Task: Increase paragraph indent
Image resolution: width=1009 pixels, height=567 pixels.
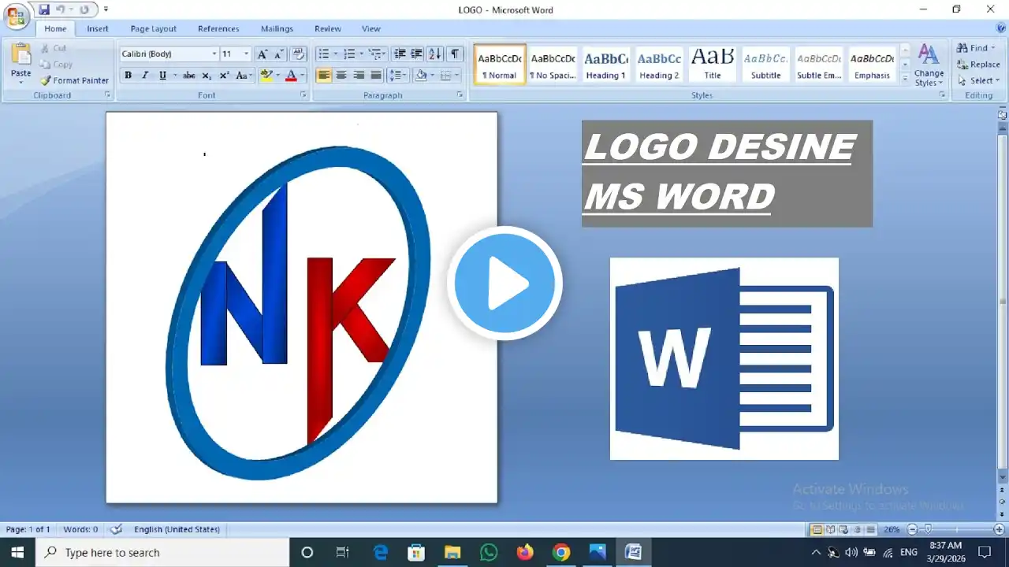Action: 417,54
